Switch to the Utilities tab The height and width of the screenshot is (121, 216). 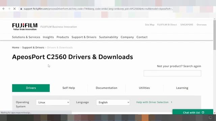coord(144,88)
